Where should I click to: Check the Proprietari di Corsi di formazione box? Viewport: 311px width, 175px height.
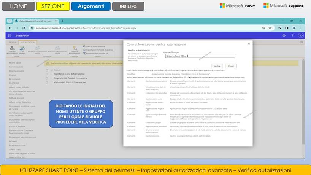[x=47, y=78]
